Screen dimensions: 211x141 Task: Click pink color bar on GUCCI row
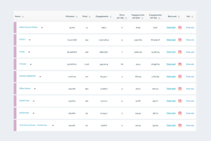pyautogui.click(x=15, y=40)
